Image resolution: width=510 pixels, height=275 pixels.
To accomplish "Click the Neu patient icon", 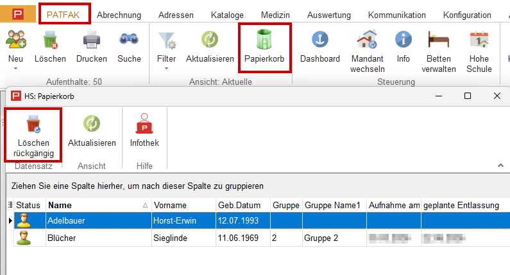I will [x=16, y=40].
